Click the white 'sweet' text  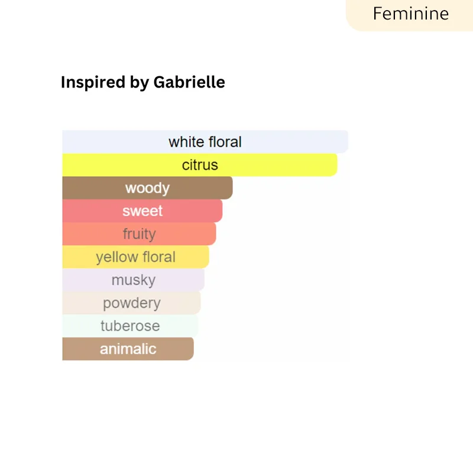(142, 211)
